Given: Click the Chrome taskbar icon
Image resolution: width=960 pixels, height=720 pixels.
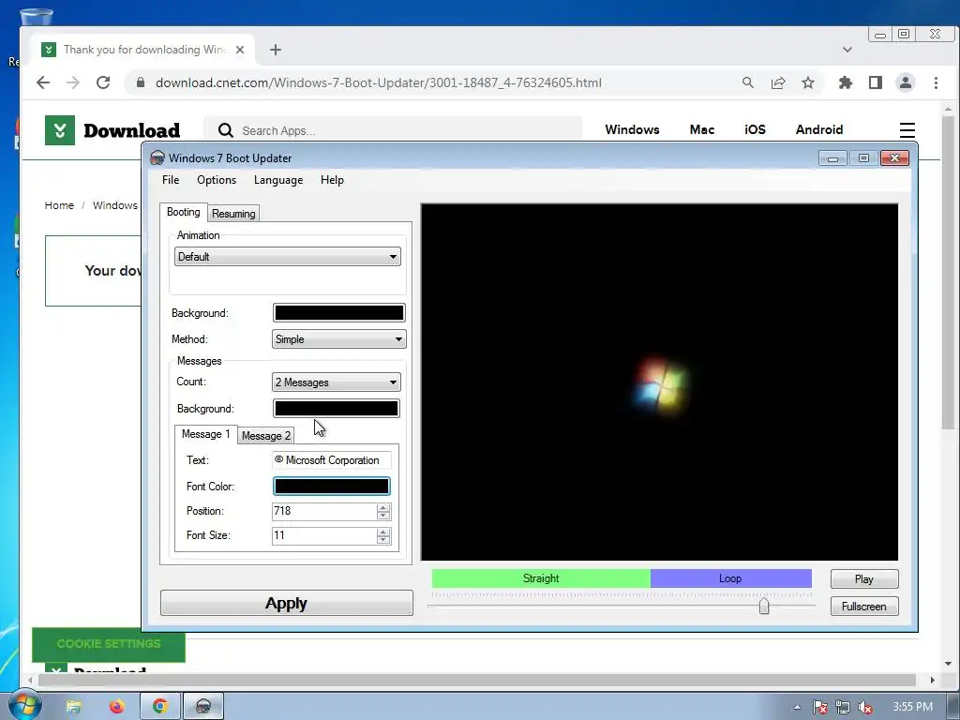Looking at the screenshot, I should pos(160,707).
